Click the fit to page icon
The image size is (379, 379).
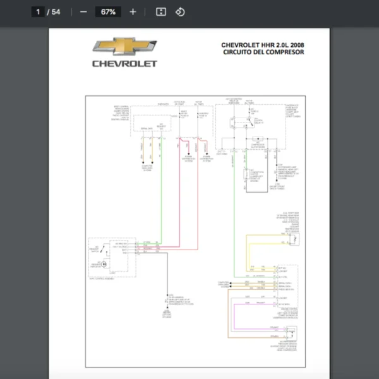point(161,12)
